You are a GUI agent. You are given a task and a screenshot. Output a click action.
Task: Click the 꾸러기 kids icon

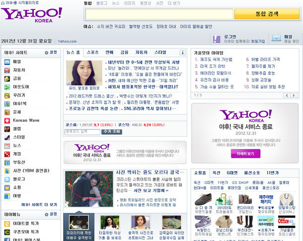(x=7, y=95)
